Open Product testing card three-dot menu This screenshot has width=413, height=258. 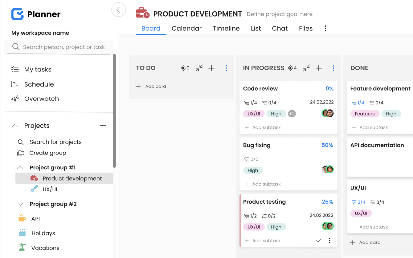click(330, 241)
